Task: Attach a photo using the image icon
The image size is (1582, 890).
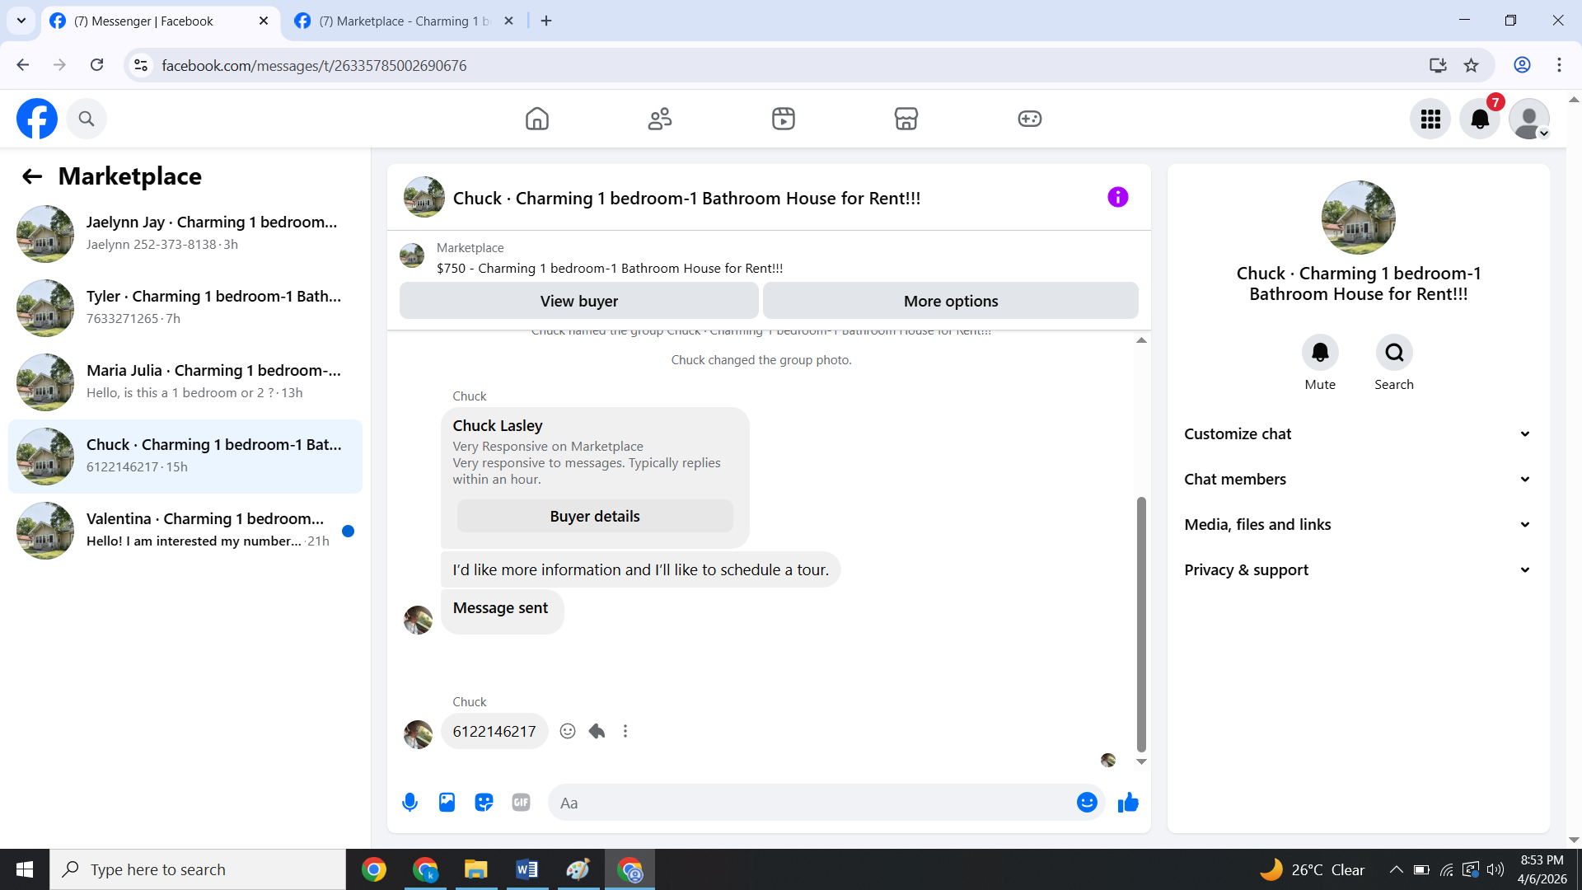Action: point(447,802)
